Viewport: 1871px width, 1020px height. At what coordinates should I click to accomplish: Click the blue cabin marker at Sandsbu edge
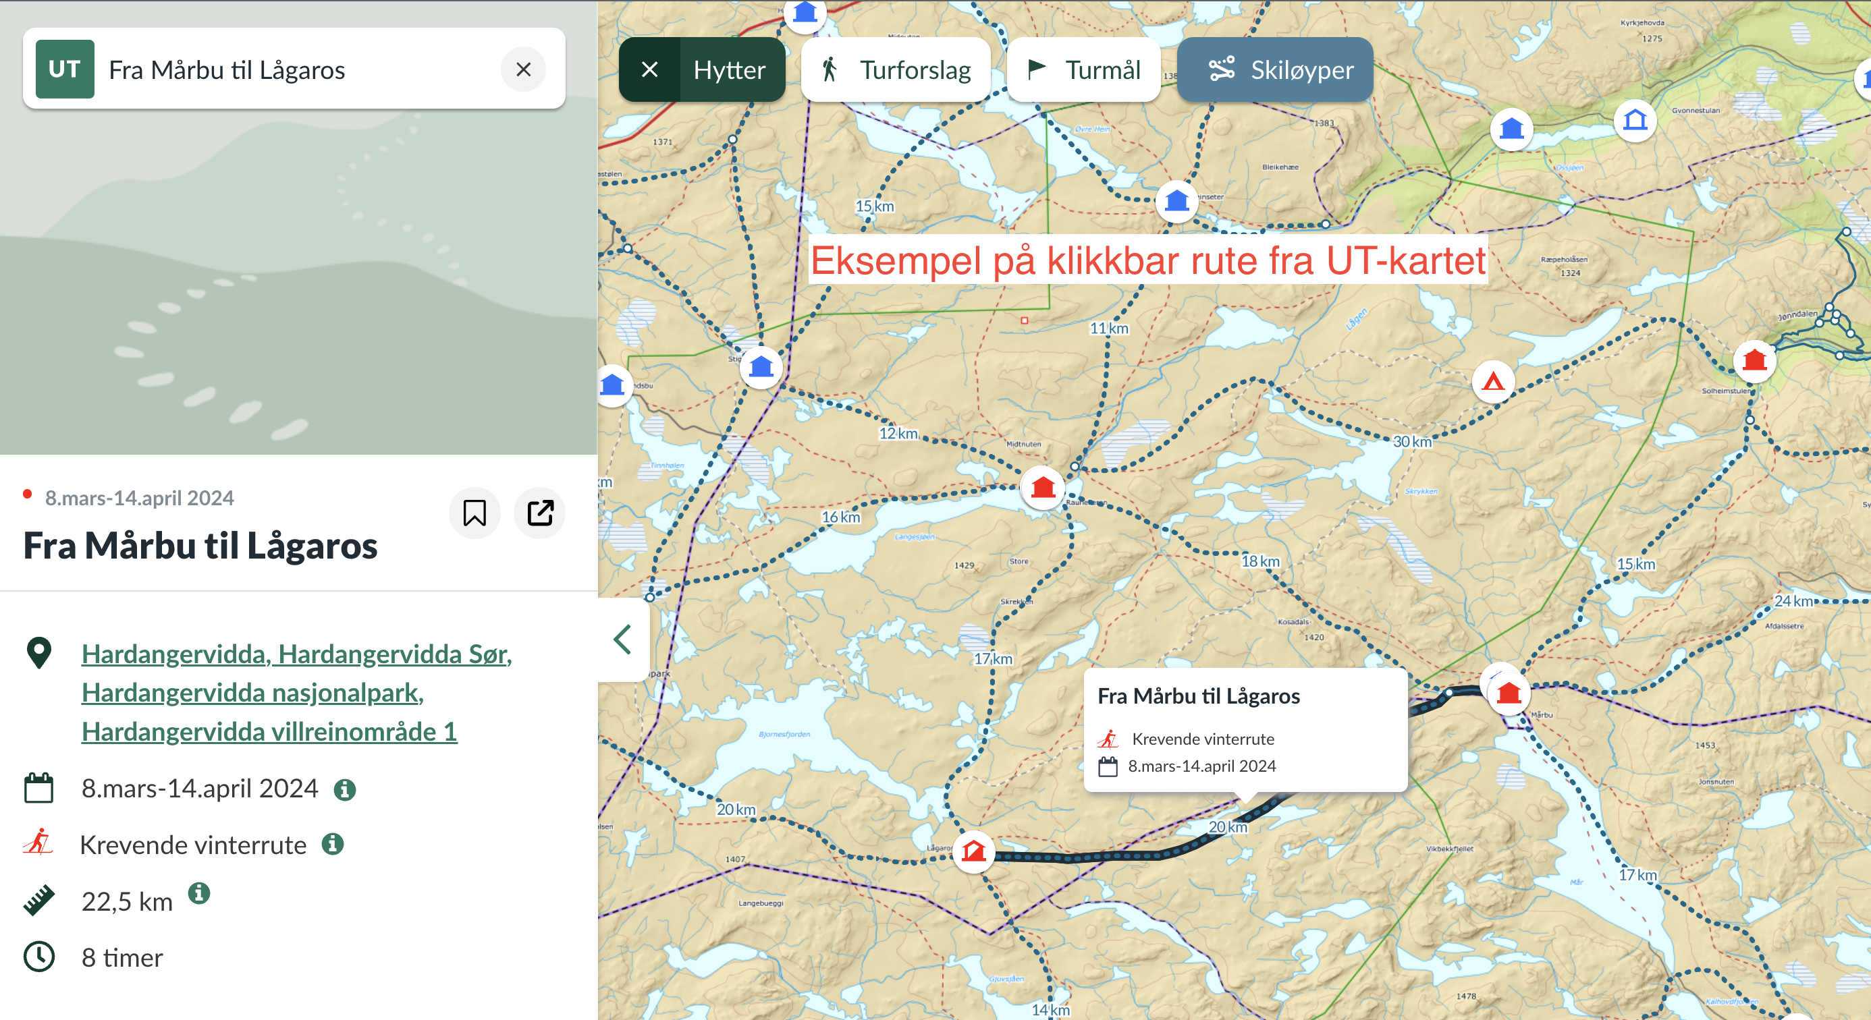click(x=612, y=385)
